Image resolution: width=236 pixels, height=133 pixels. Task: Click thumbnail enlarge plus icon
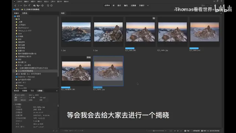coord(166,131)
